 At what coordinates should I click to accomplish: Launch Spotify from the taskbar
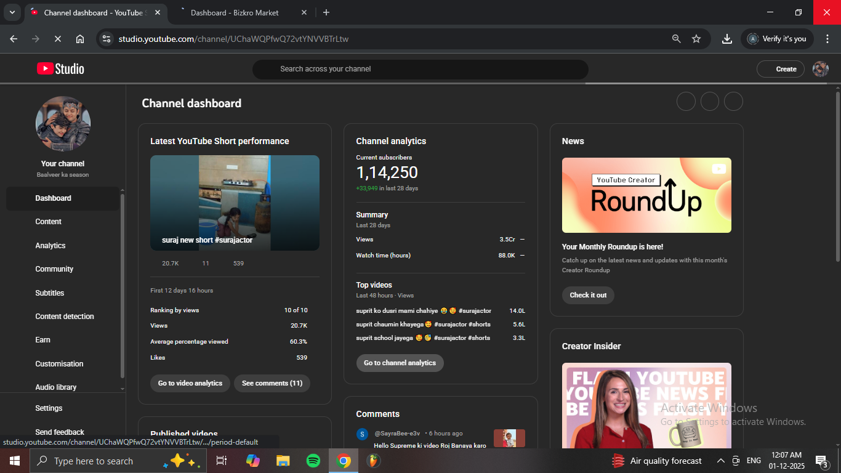[x=313, y=461]
